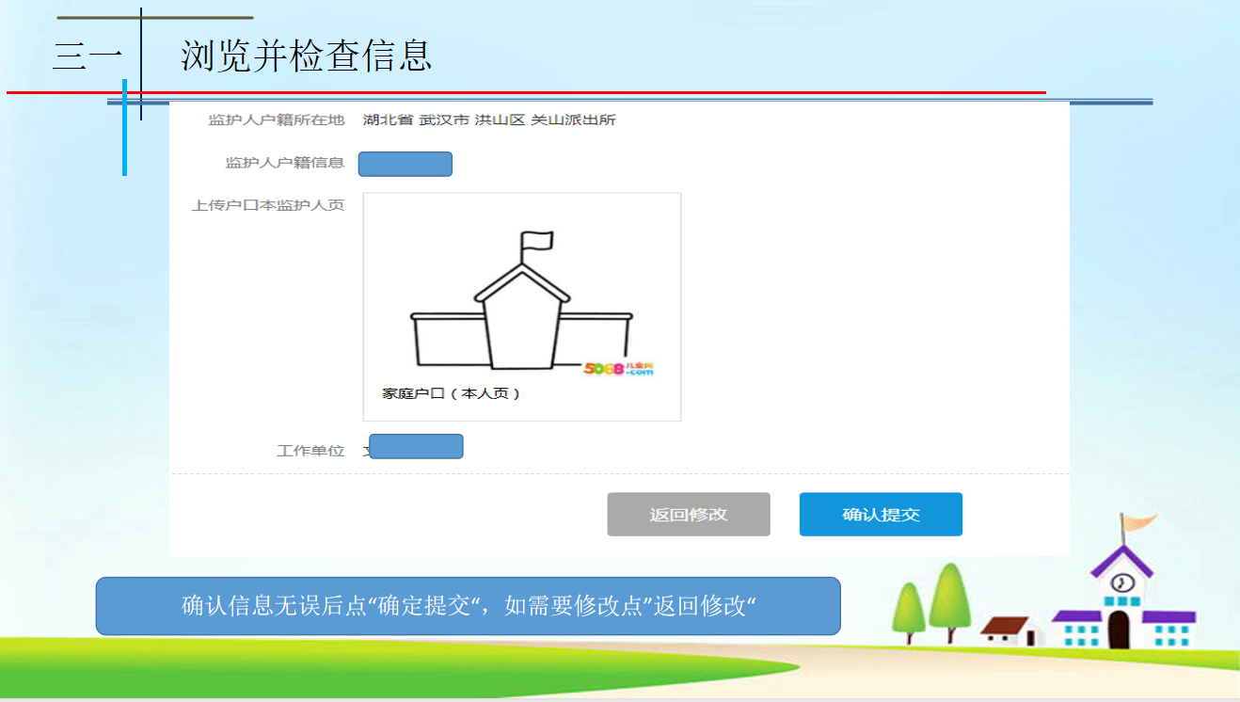This screenshot has height=702, width=1240.
Task: Click the arched door of the school building
Action: click(x=1119, y=630)
